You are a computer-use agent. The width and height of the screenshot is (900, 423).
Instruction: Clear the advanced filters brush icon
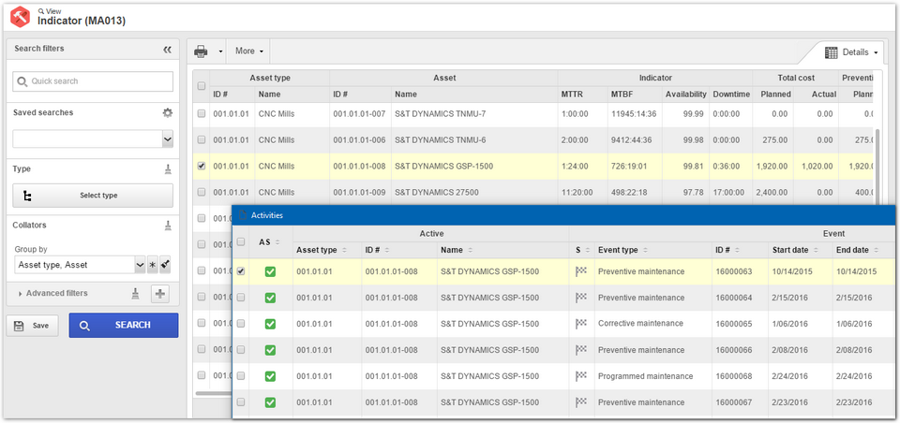pyautogui.click(x=135, y=294)
